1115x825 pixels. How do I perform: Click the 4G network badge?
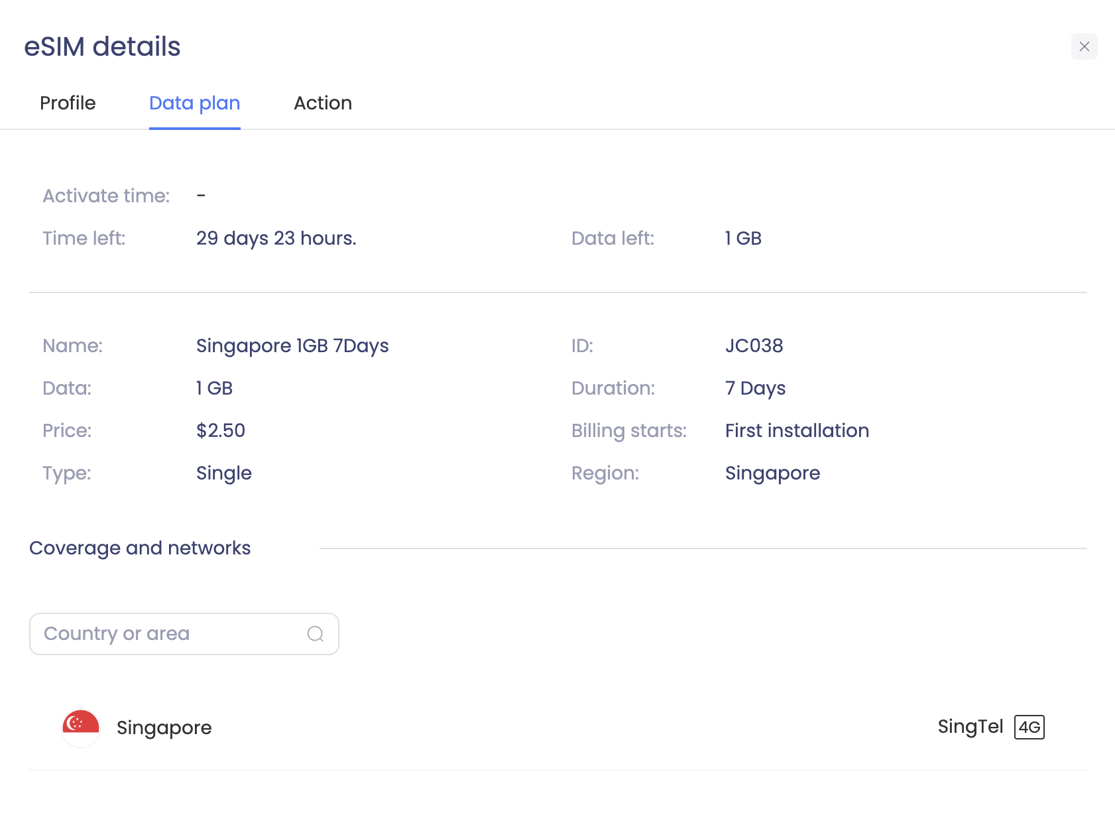(x=1029, y=728)
